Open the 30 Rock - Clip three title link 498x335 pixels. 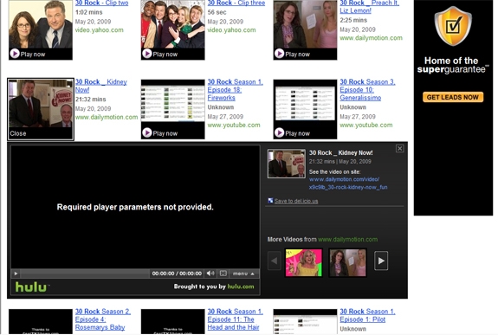coord(236,3)
